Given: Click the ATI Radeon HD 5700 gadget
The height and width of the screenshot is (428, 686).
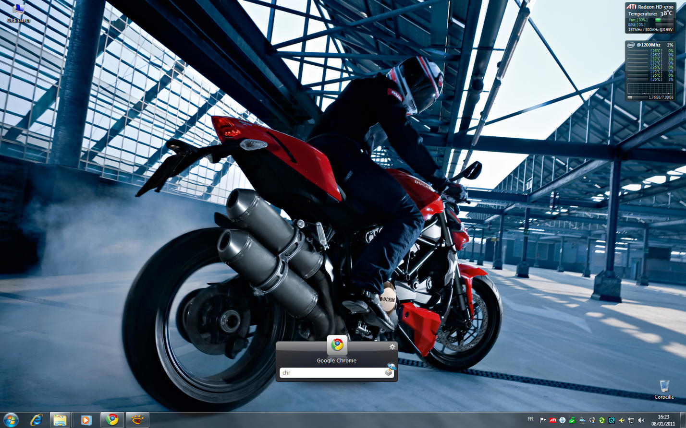Looking at the screenshot, I should pos(649,18).
